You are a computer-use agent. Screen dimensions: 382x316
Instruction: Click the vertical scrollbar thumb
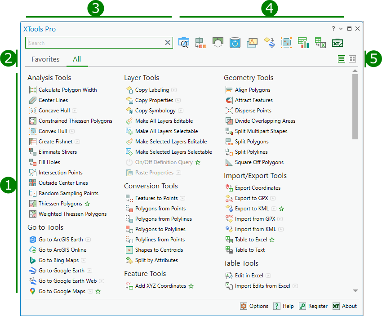[355, 107]
